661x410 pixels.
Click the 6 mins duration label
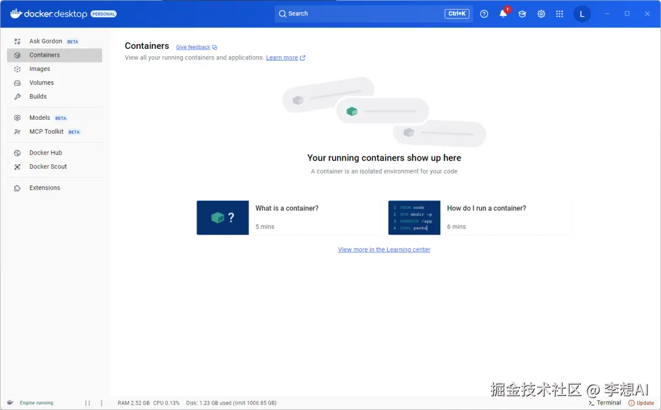[x=456, y=227]
